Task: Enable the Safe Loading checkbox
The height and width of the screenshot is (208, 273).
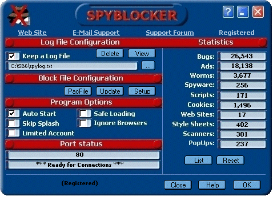Action: pyautogui.click(x=83, y=114)
